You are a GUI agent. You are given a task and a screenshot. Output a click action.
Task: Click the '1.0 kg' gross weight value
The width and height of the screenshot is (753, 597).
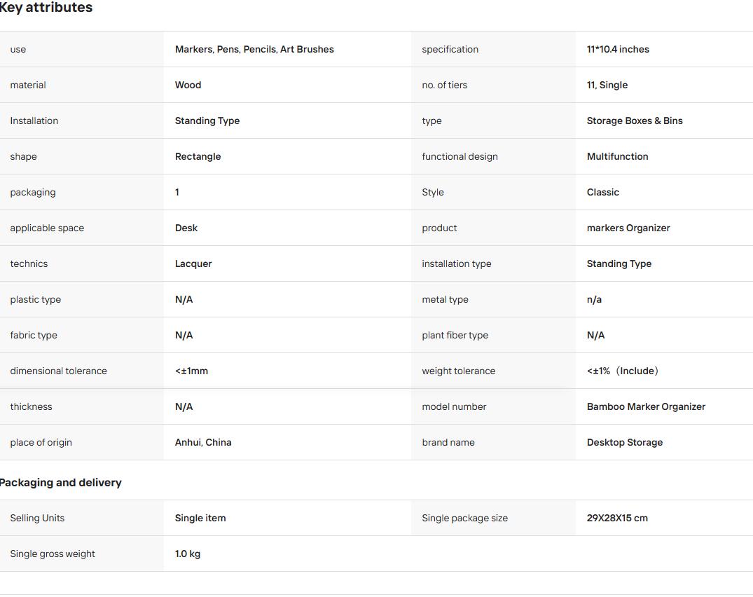187,554
